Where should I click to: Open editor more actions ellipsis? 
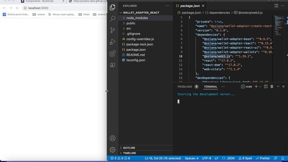pyautogui.click(x=283, y=6)
